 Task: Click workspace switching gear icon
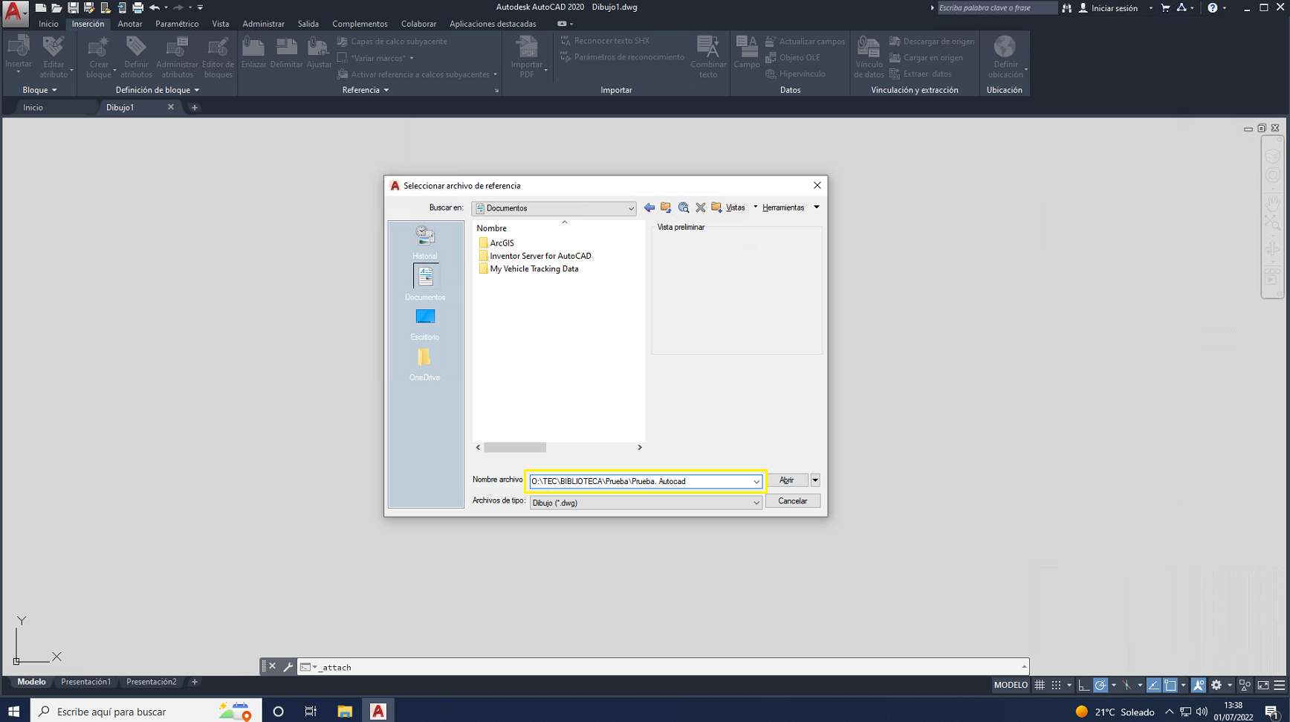pyautogui.click(x=1216, y=685)
